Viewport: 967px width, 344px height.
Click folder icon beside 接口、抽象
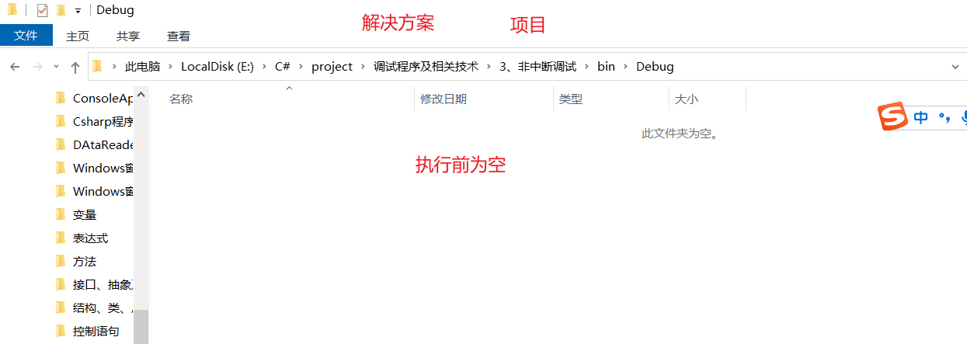[61, 284]
